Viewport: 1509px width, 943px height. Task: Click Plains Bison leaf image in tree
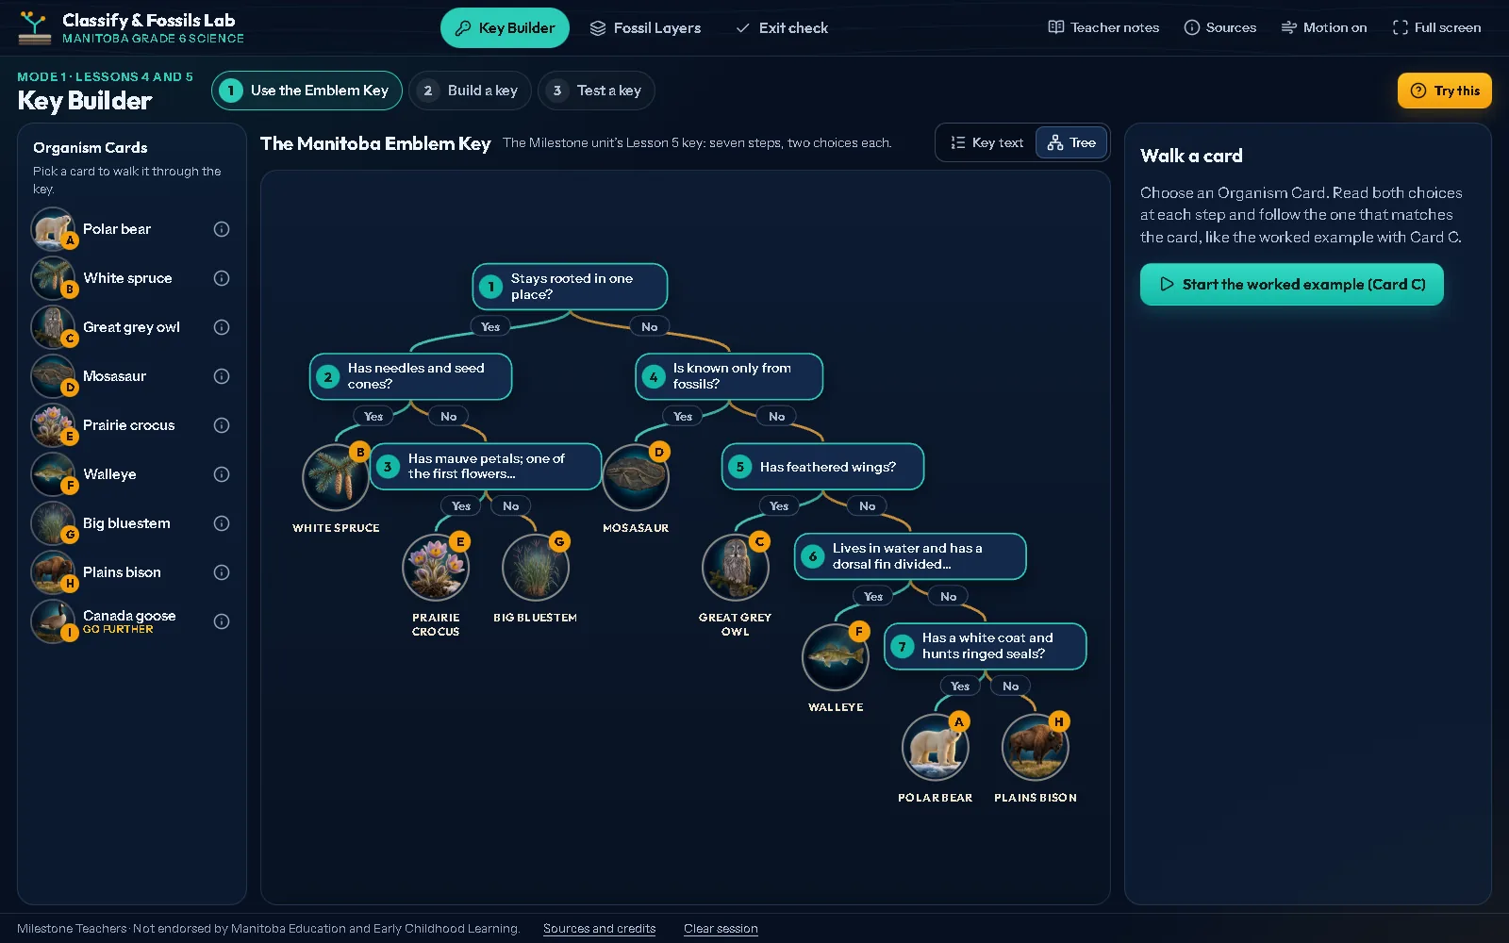[1036, 747]
